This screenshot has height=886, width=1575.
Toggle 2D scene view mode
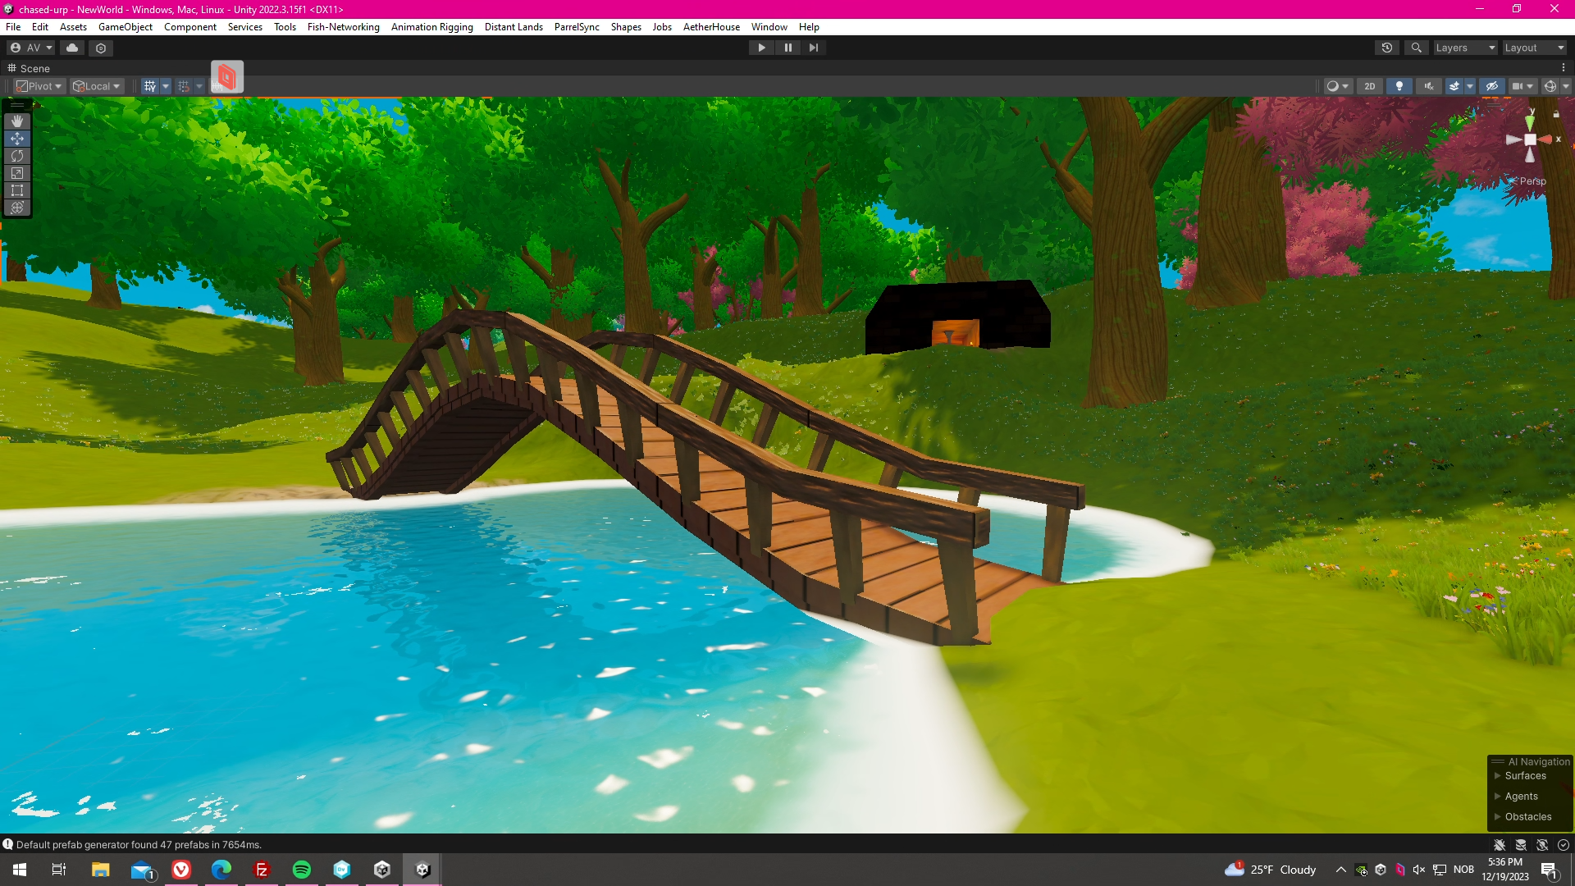pyautogui.click(x=1369, y=86)
